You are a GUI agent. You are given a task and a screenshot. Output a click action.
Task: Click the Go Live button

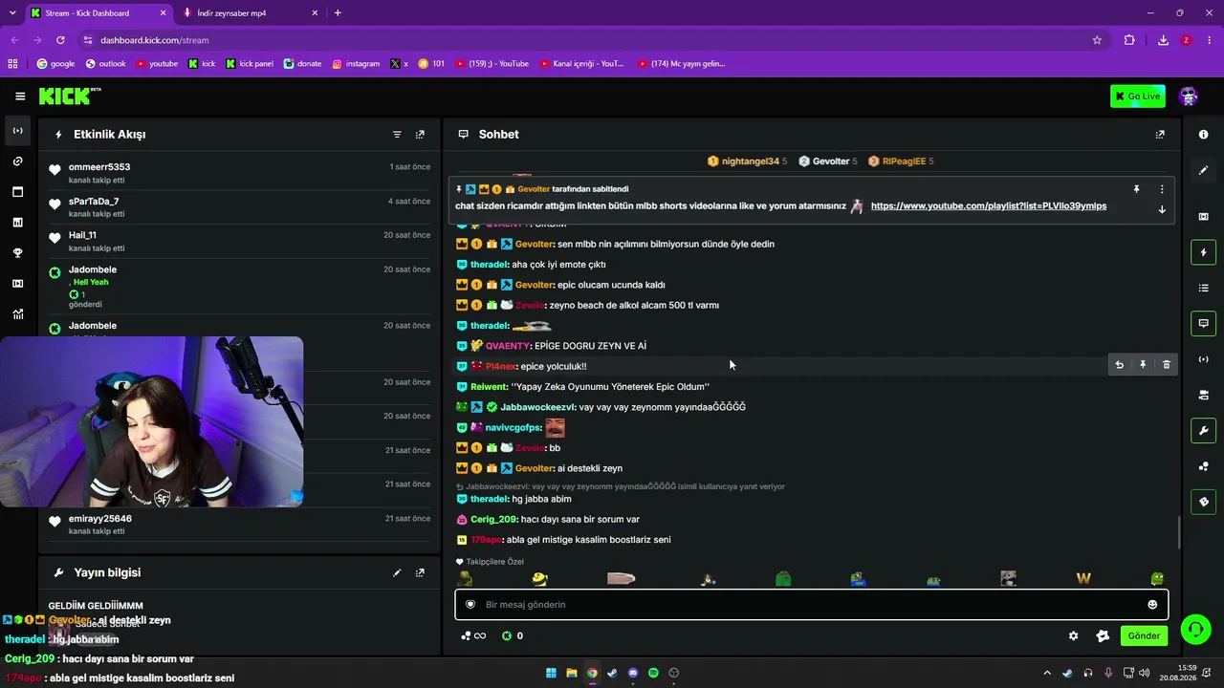pos(1138,96)
